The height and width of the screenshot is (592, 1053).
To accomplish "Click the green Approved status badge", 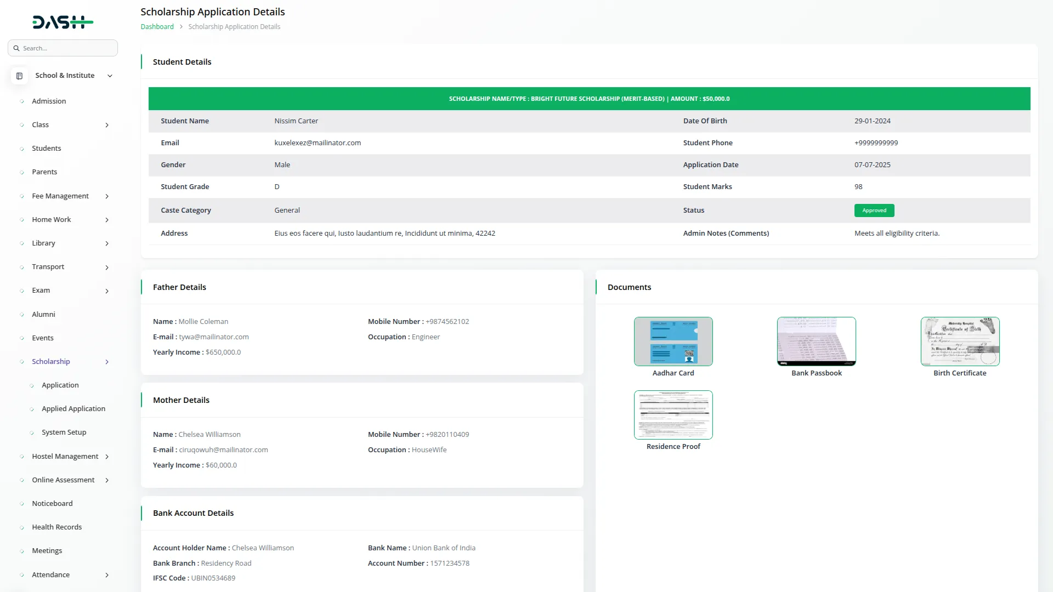I will (874, 210).
